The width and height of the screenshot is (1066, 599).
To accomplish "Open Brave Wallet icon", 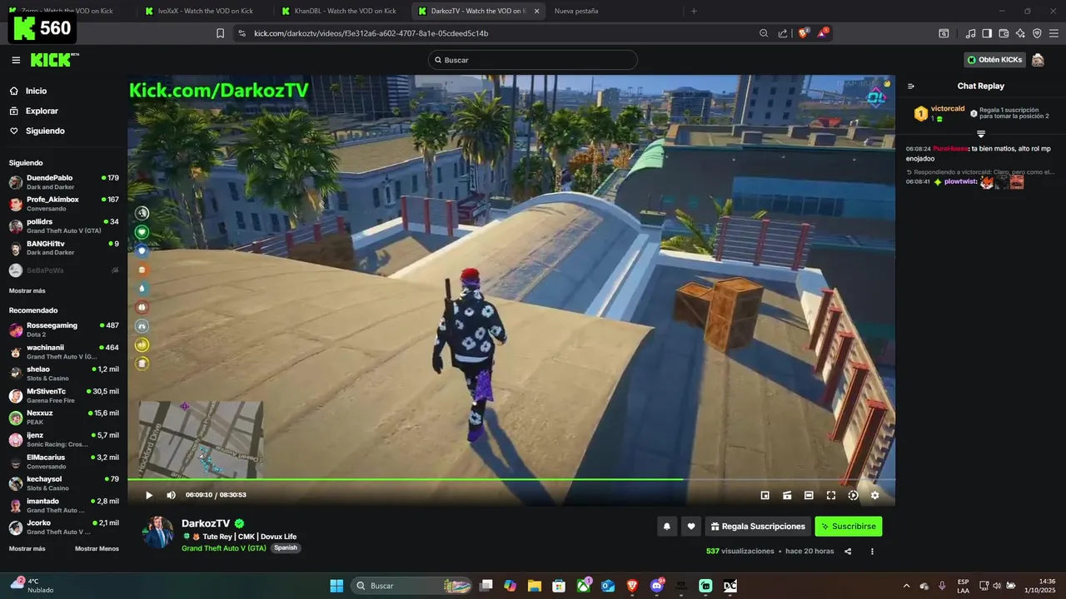I will coord(1004,33).
